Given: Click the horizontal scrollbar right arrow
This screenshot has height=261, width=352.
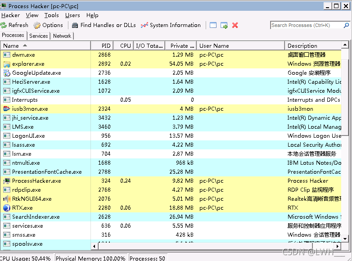Looking at the screenshot, I should tap(338, 246).
